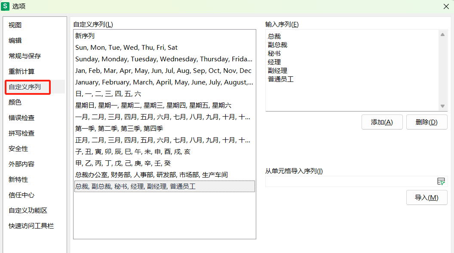The height and width of the screenshot is (253, 454).
Task: Choose the 第一季, 第二季 quarter sequence
Action: (x=119, y=129)
